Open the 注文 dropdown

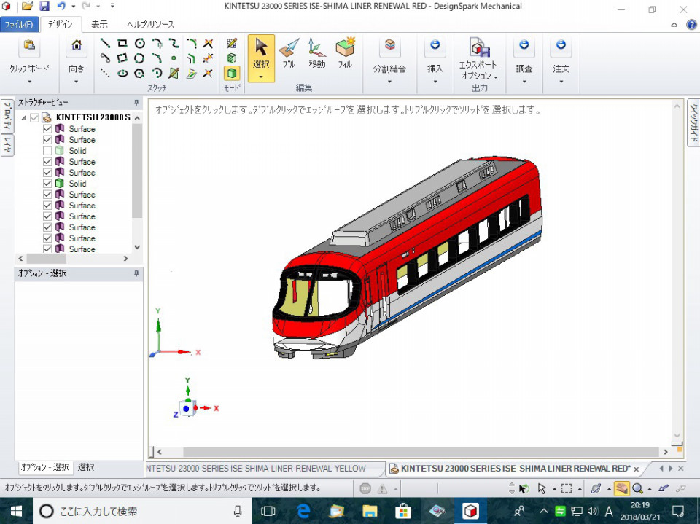point(561,82)
